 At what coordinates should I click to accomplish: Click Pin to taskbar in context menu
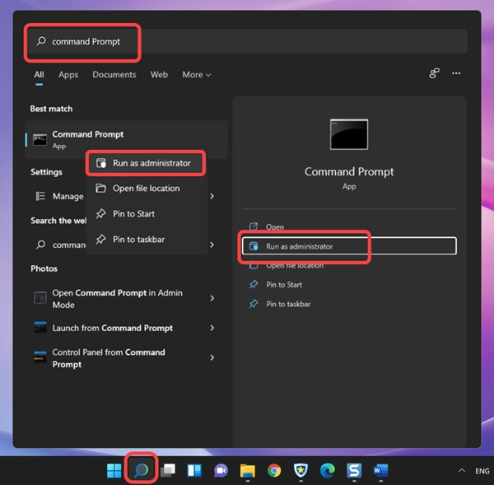pos(138,240)
